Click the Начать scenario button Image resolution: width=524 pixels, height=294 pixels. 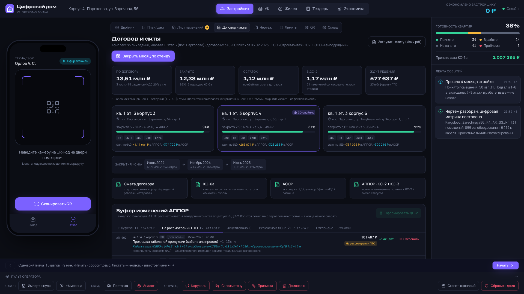pos(505,265)
